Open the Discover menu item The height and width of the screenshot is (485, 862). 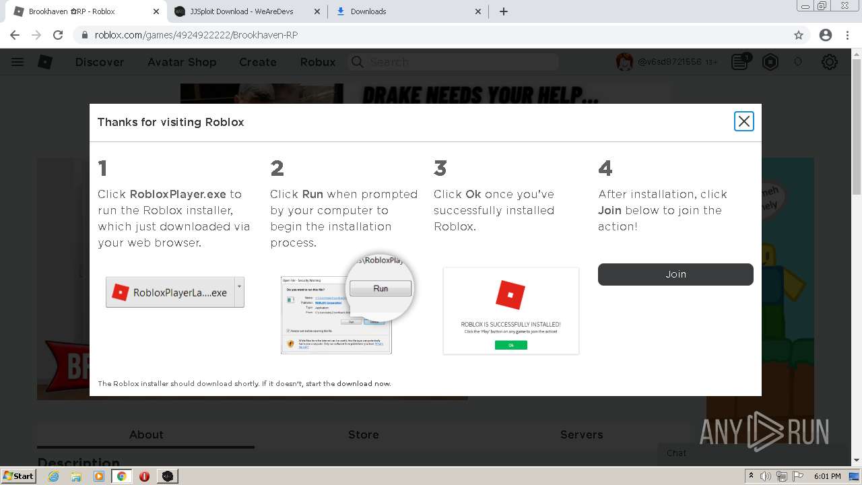pos(100,62)
